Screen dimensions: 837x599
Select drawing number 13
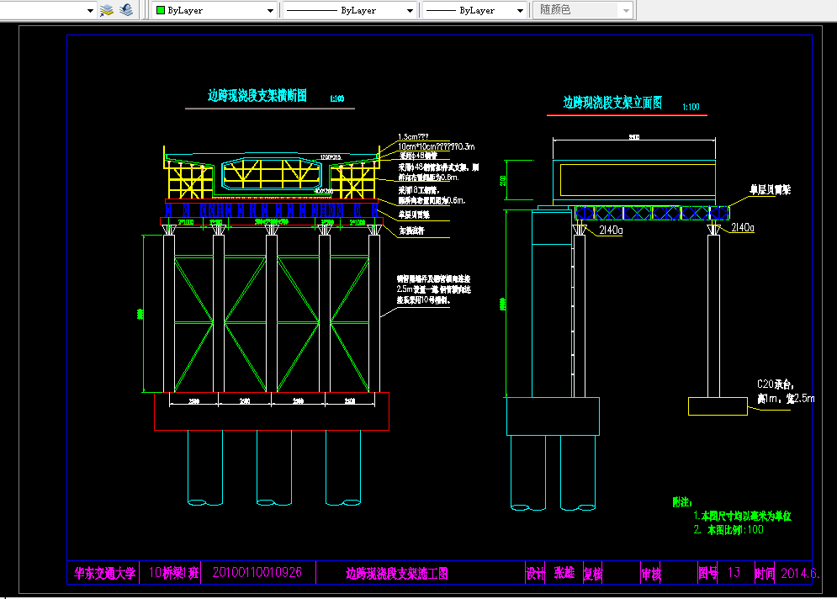[734, 573]
